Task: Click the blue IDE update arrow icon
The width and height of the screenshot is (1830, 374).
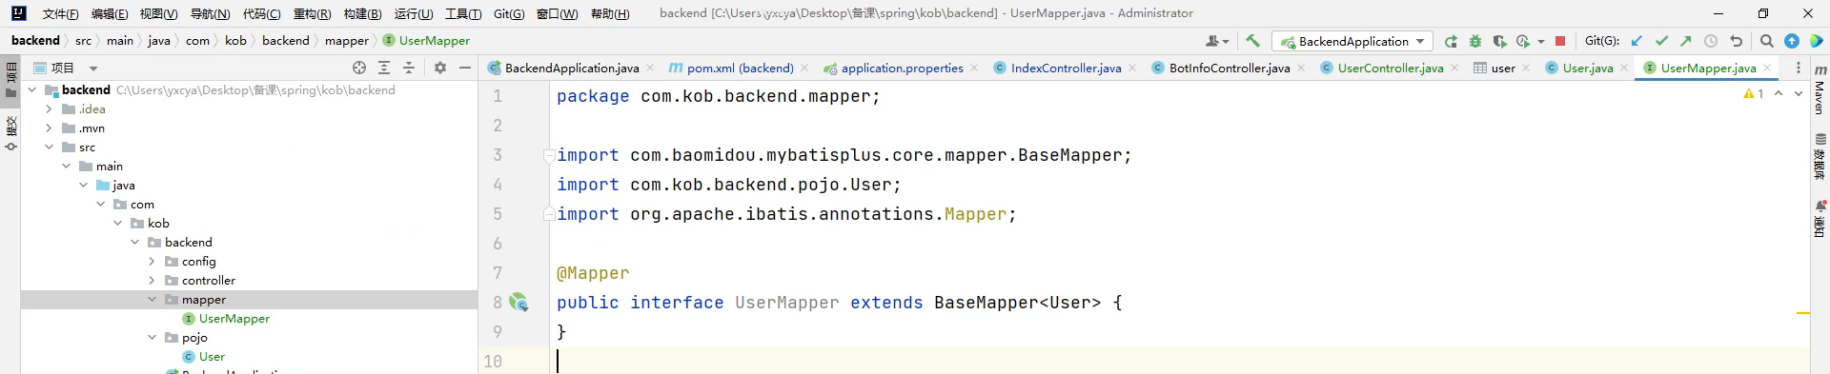Action: 1792,41
